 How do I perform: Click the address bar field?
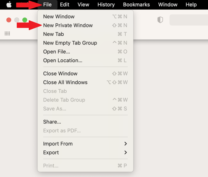tap(189, 20)
